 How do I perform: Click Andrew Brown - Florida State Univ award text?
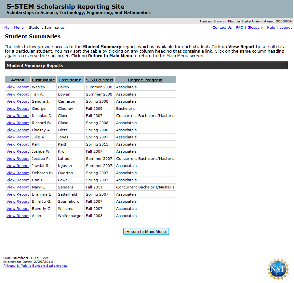point(246,21)
